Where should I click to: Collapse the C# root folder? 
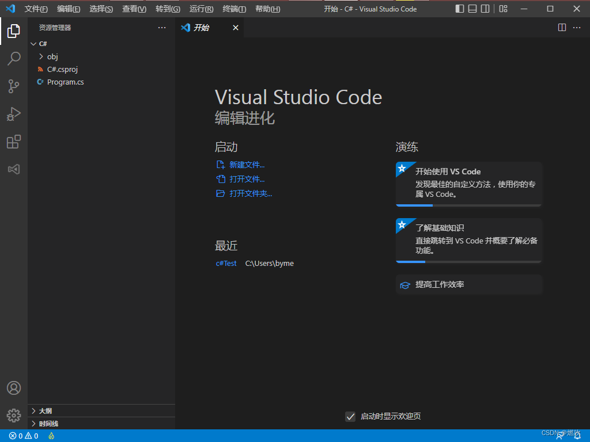coord(101,44)
